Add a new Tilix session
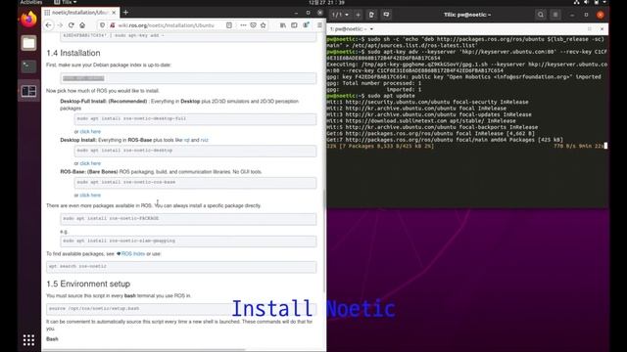This screenshot has width=627, height=352. 358,15
